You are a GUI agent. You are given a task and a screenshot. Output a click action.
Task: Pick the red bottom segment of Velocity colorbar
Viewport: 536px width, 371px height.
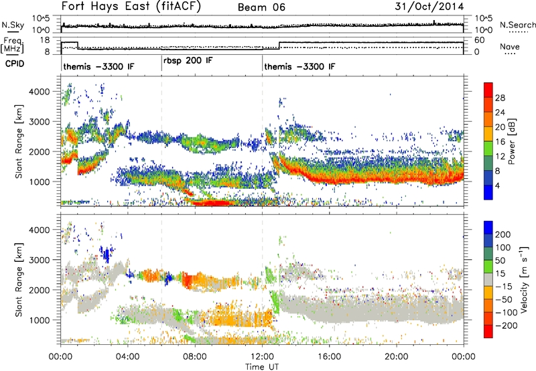488,331
